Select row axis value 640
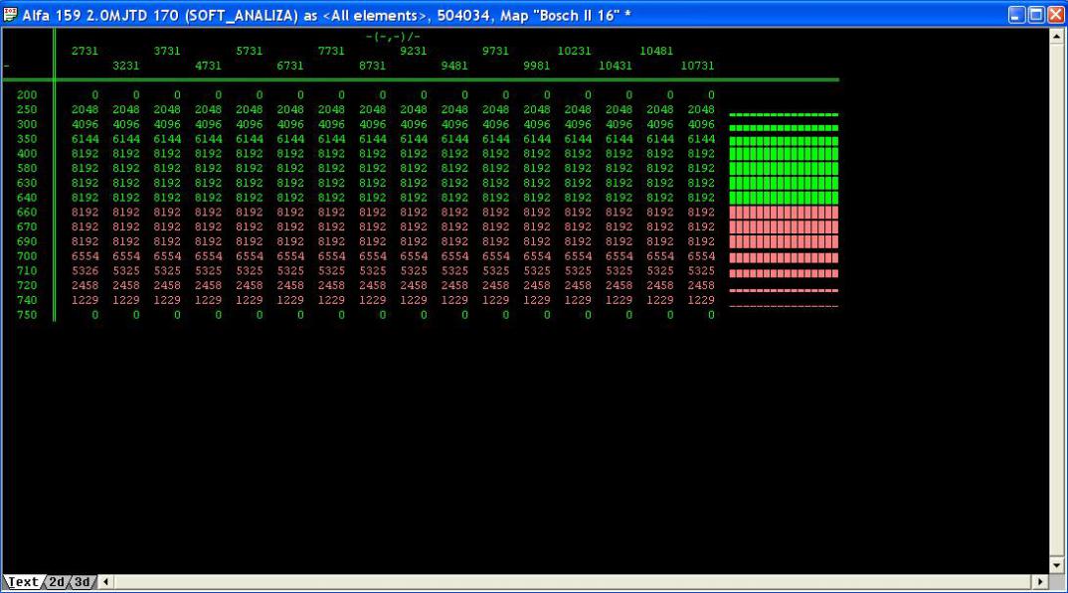Viewport: 1068px width, 593px height. click(x=27, y=198)
